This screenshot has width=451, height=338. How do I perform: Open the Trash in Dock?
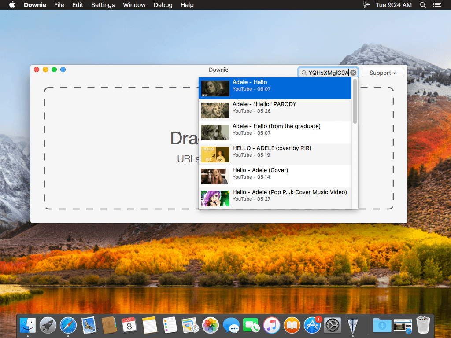pyautogui.click(x=423, y=325)
